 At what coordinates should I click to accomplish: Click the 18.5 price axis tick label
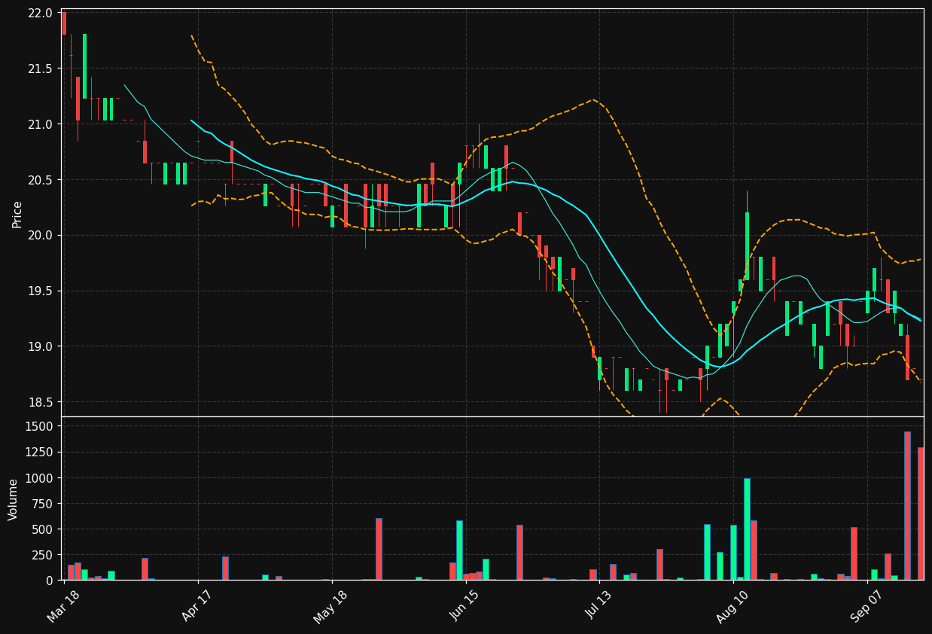click(41, 403)
